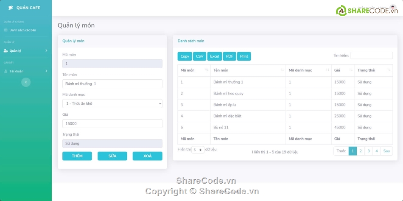This screenshot has height=201, width=403.
Task: Sort table by Mã món column arrows
Action: 207,70
